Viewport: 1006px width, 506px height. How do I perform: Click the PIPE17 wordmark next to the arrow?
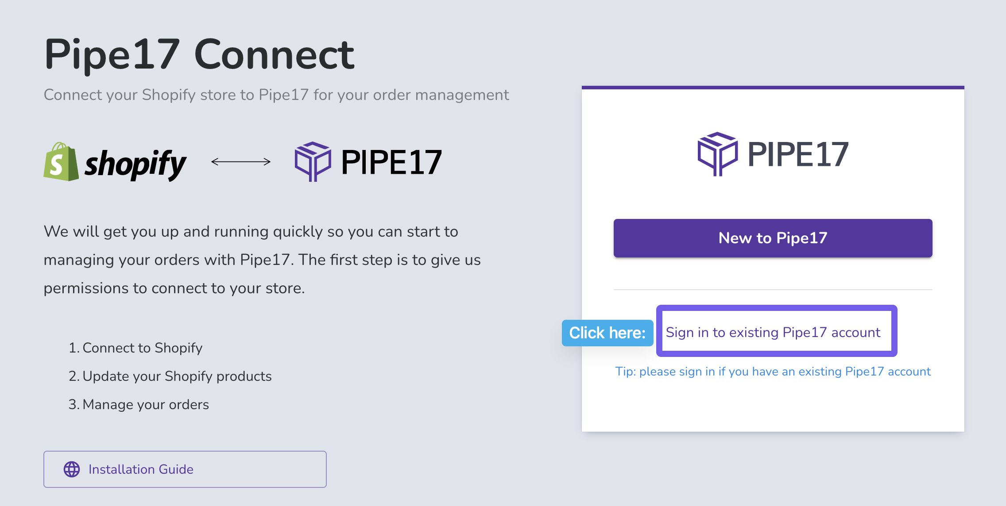coord(391,162)
